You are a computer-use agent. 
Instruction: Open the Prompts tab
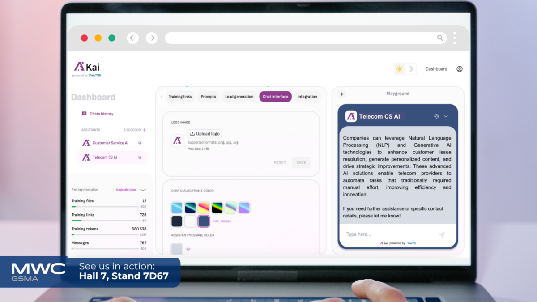(209, 97)
